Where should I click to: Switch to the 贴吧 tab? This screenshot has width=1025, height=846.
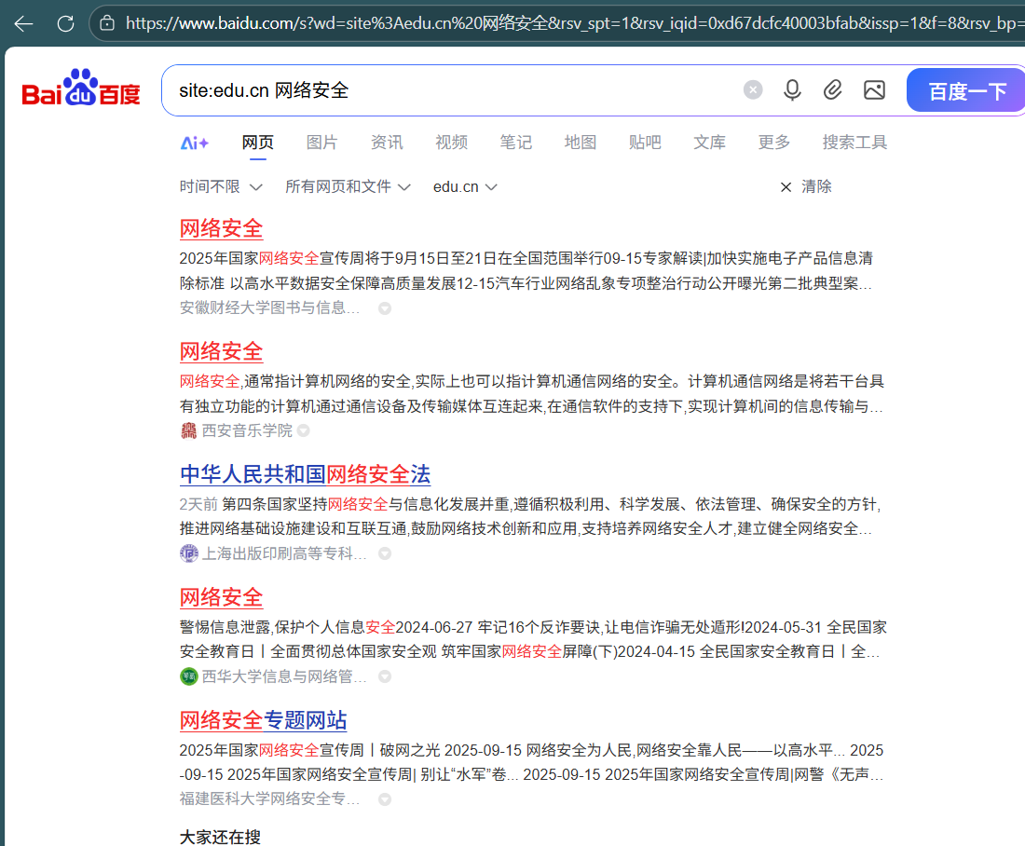[x=645, y=143]
